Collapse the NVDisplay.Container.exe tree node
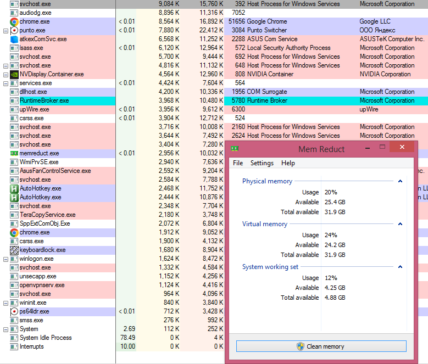The width and height of the screenshot is (428, 364). [5, 75]
